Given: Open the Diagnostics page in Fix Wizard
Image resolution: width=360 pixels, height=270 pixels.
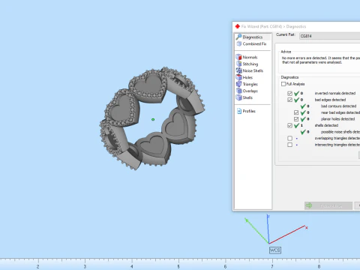Looking at the screenshot, I should pyautogui.click(x=253, y=37).
